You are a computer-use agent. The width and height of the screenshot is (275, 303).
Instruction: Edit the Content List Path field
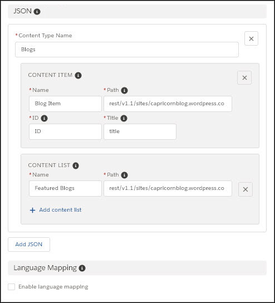pyautogui.click(x=168, y=188)
